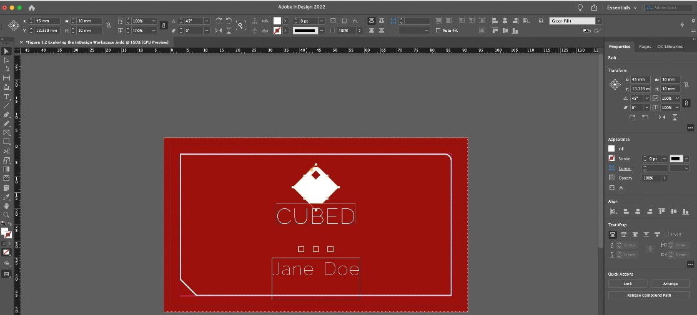The width and height of the screenshot is (697, 315).
Task: Select the Scissors tool
Action: tap(6, 152)
